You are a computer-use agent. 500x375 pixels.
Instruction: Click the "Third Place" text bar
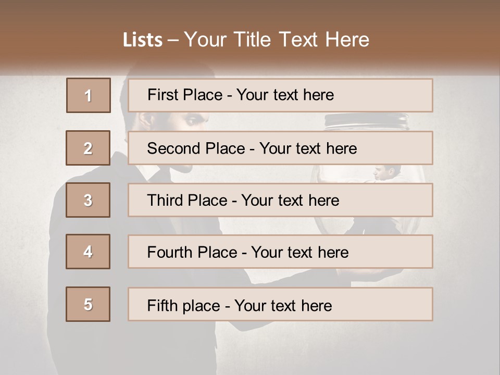tap(280, 200)
